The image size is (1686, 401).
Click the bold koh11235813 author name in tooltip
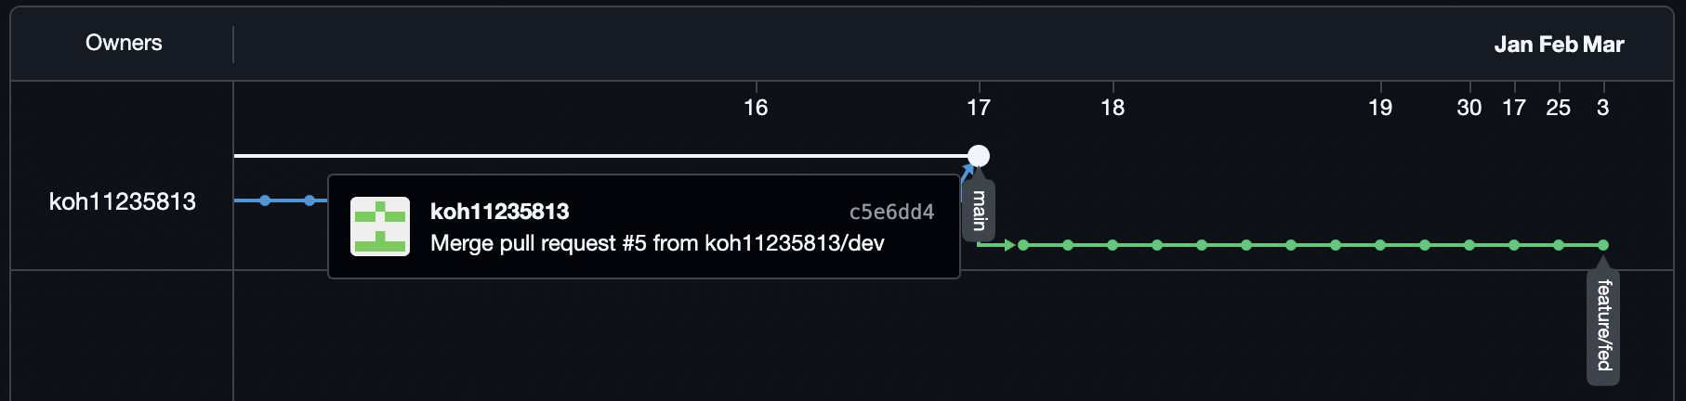point(499,212)
